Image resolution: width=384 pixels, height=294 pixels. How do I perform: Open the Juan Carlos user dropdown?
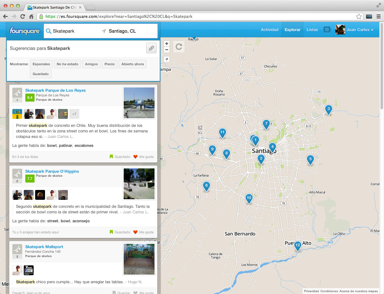click(x=355, y=30)
